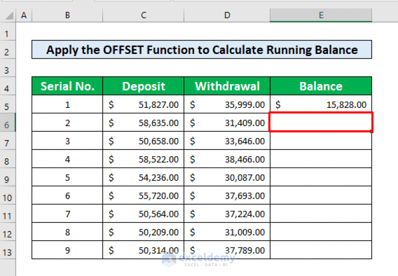Viewport: 398px width, 276px height.
Task: Select serial number cell 9
Action: pos(67,250)
